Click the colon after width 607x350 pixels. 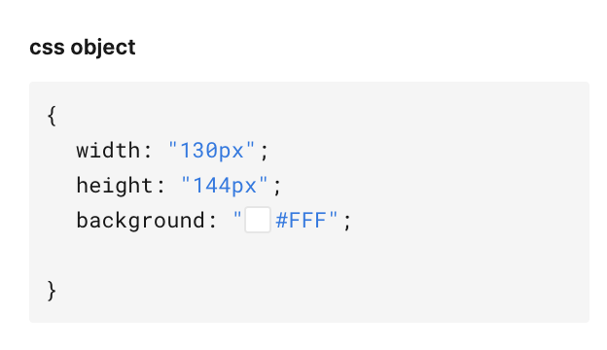point(148,152)
